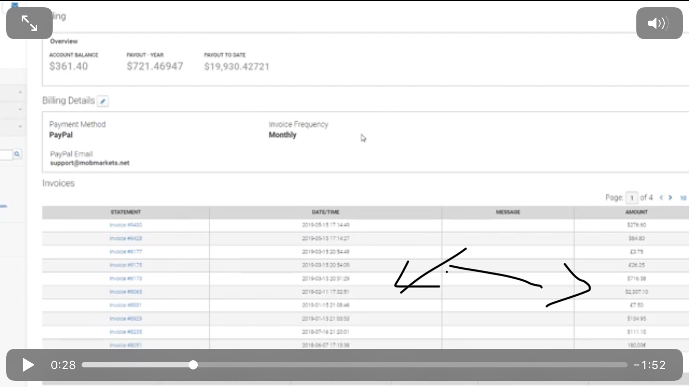Sort by DATE/TIME column header

325,212
